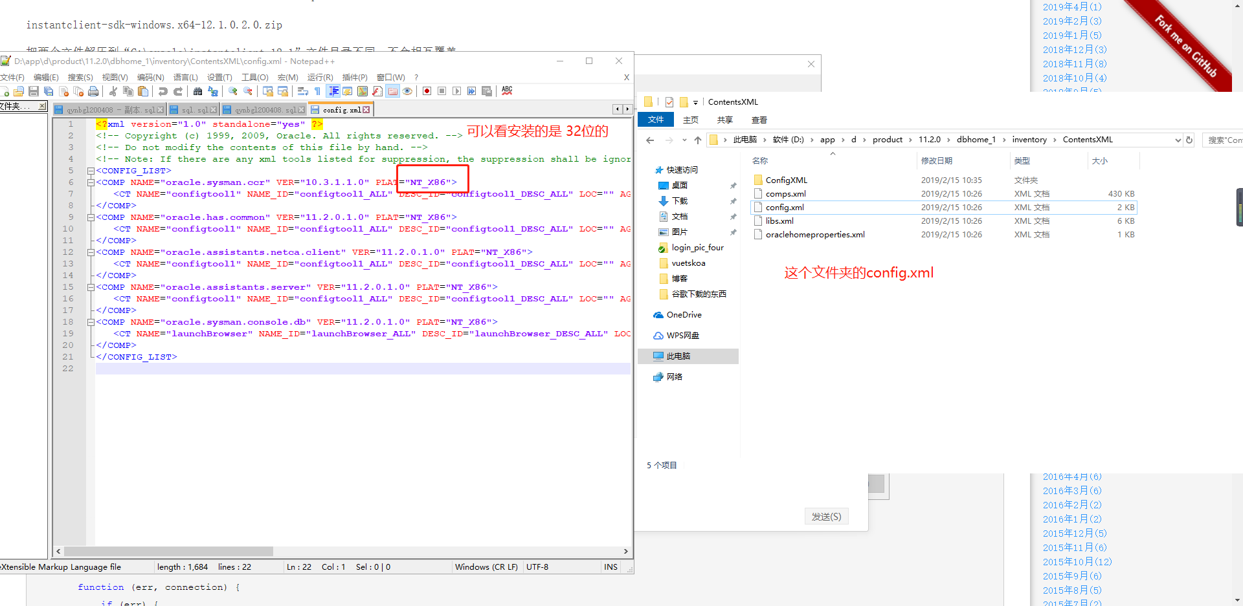Click the Zoom Out magnifier icon
1243x606 pixels.
pos(248,91)
